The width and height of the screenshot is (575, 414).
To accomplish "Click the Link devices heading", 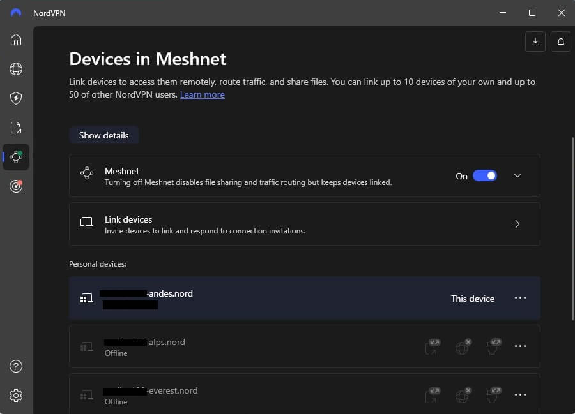I will pos(128,219).
